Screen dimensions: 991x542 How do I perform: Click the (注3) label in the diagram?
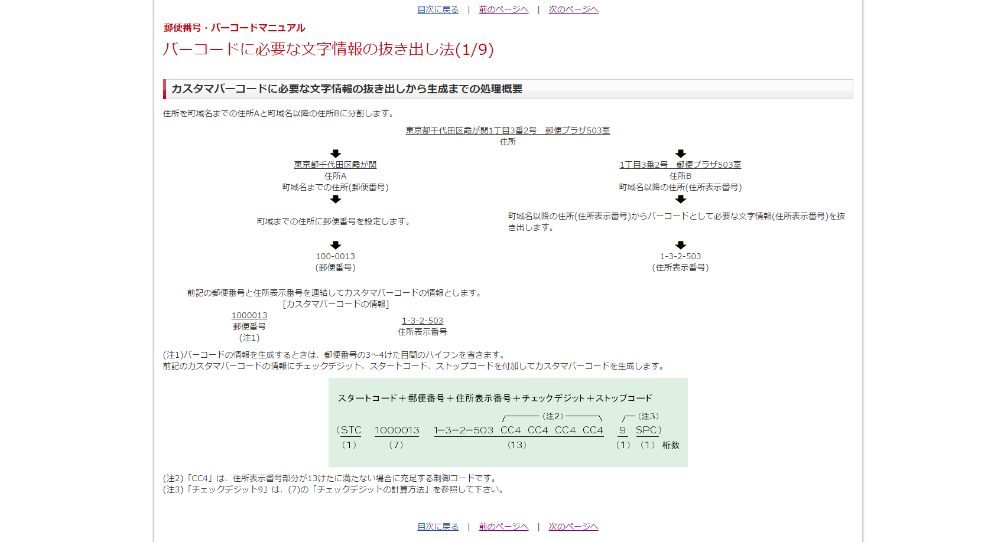[x=648, y=416]
